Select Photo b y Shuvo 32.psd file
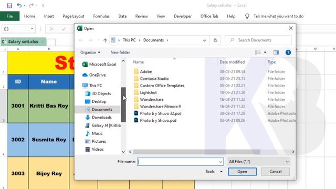Screen dimensions: 336x189 tap(157, 113)
